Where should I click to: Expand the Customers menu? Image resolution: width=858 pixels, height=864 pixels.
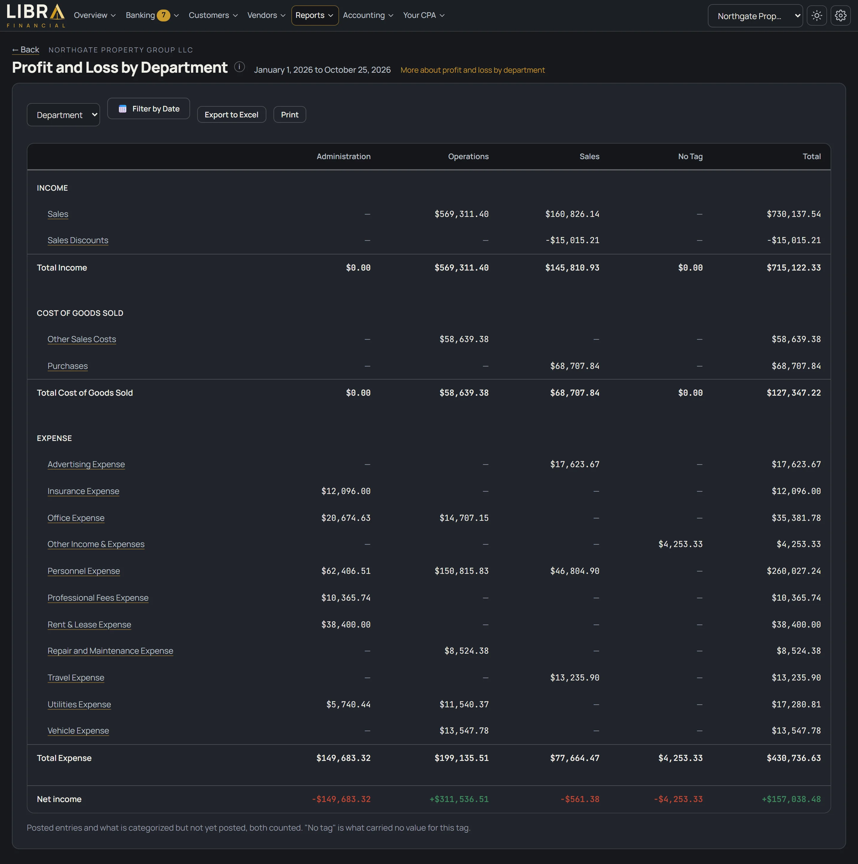click(213, 15)
